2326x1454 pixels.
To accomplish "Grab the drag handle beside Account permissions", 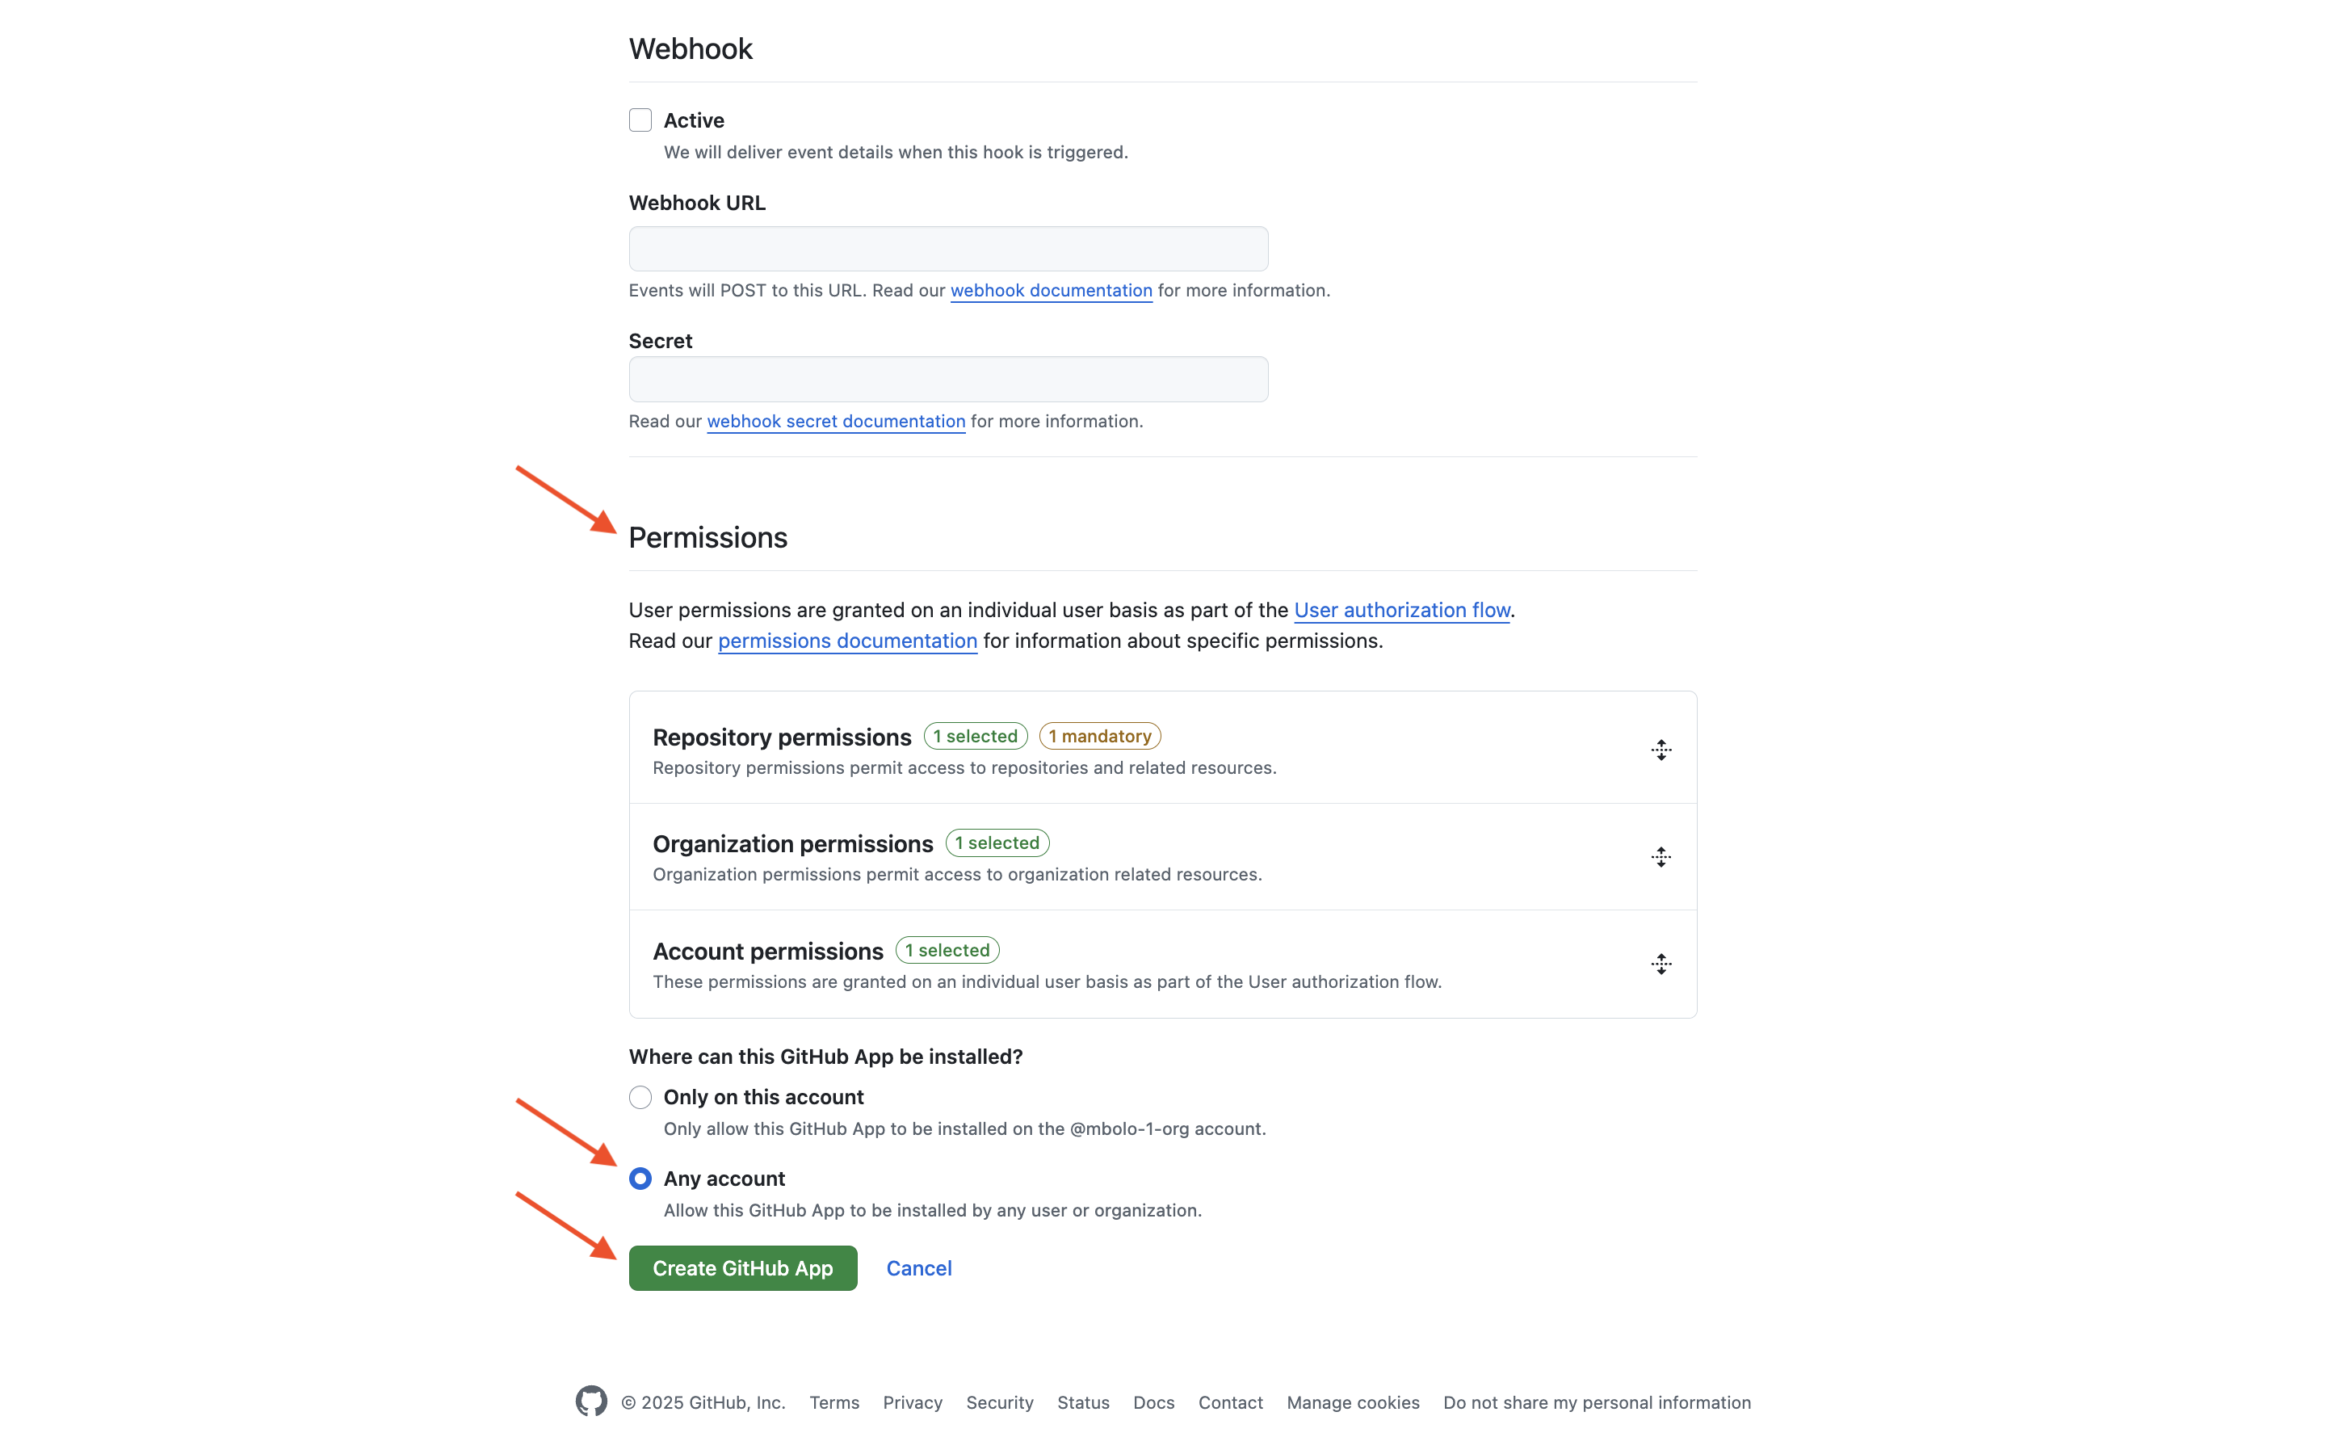I will 1661,963.
